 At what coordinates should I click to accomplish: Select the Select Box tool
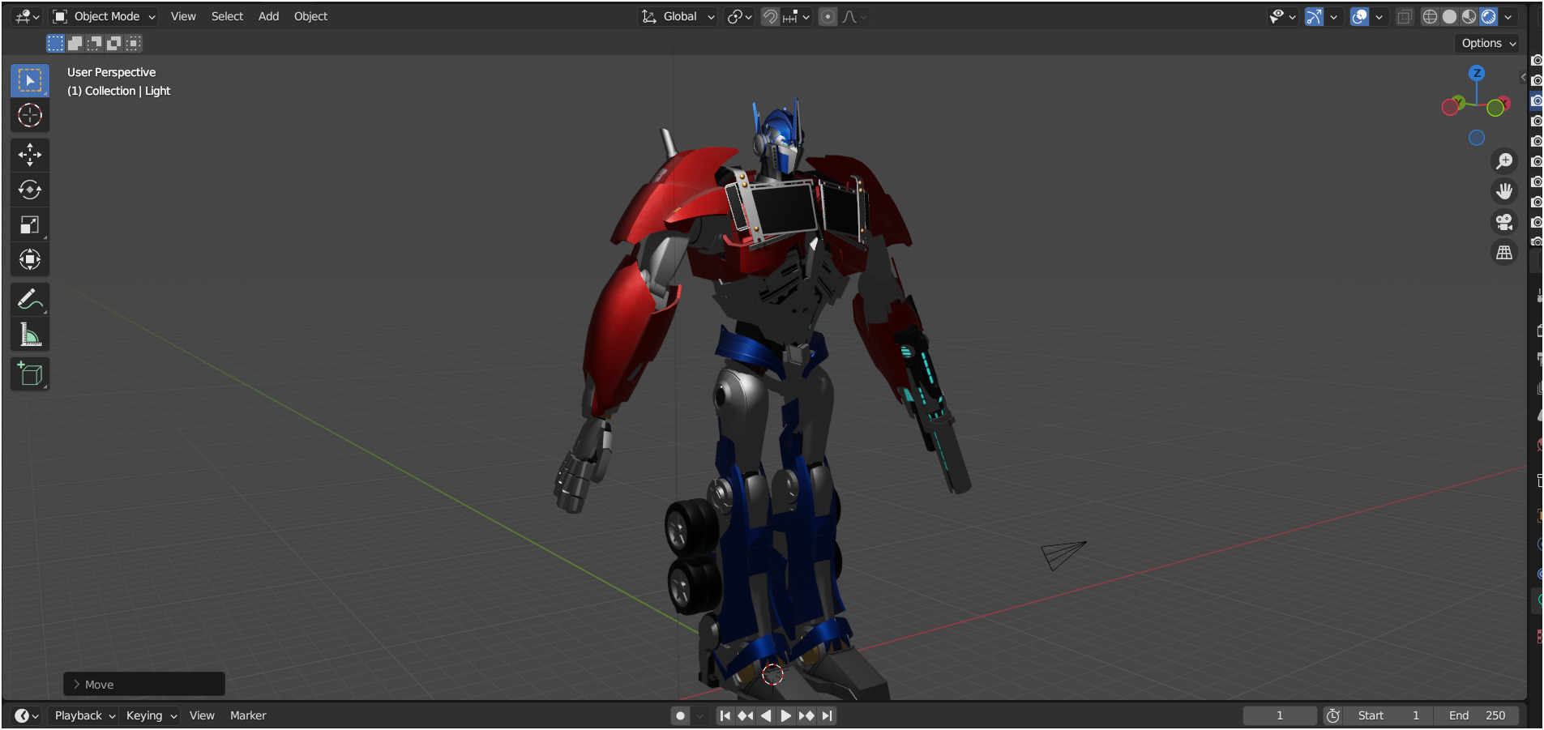click(30, 80)
